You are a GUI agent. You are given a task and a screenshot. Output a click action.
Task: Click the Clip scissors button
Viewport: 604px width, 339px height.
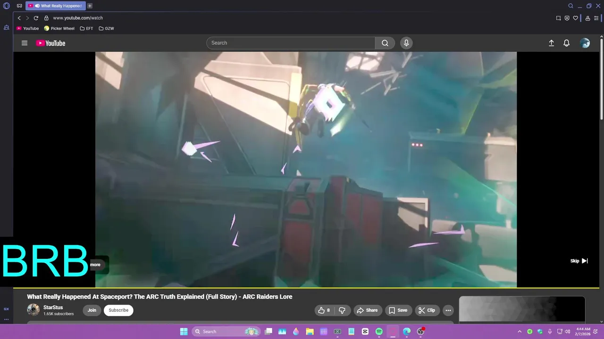click(x=426, y=310)
